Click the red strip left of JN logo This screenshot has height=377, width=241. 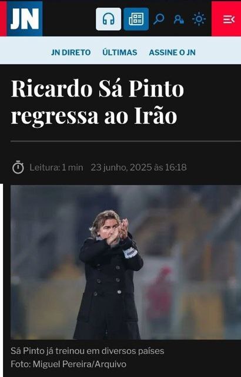[4, 19]
